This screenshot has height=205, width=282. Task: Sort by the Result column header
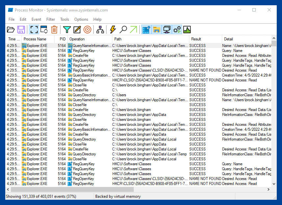coord(205,39)
